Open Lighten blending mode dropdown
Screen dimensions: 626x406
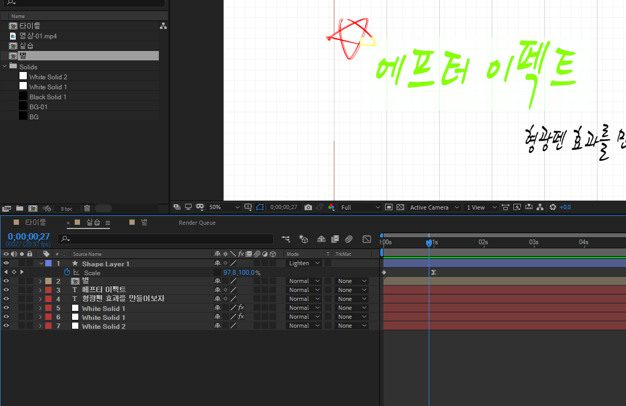(304, 263)
